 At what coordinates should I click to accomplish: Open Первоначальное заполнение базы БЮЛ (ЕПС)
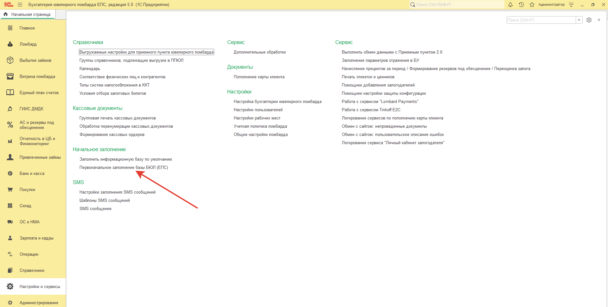click(x=124, y=168)
